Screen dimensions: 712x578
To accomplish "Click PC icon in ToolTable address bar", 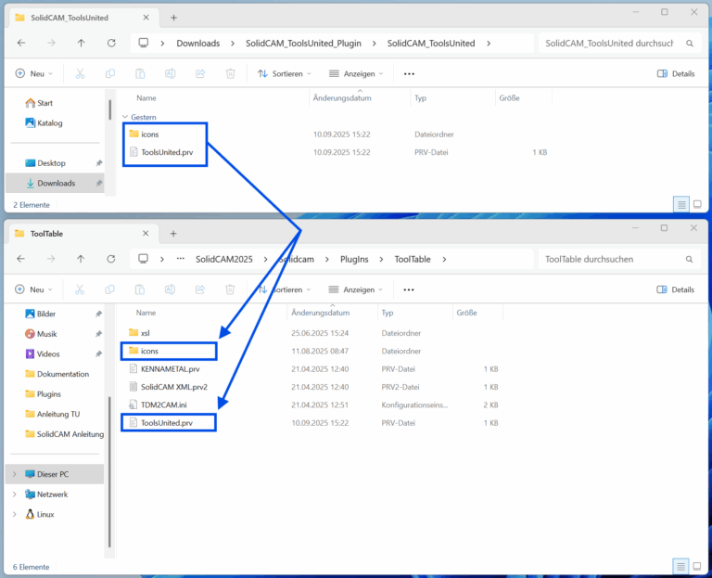I will click(143, 259).
